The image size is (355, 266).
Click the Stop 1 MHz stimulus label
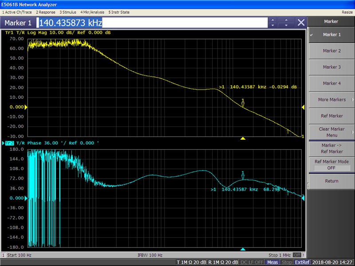pos(280,255)
